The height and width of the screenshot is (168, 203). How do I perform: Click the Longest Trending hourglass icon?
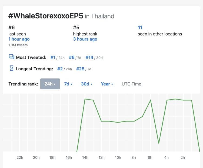click(12, 68)
